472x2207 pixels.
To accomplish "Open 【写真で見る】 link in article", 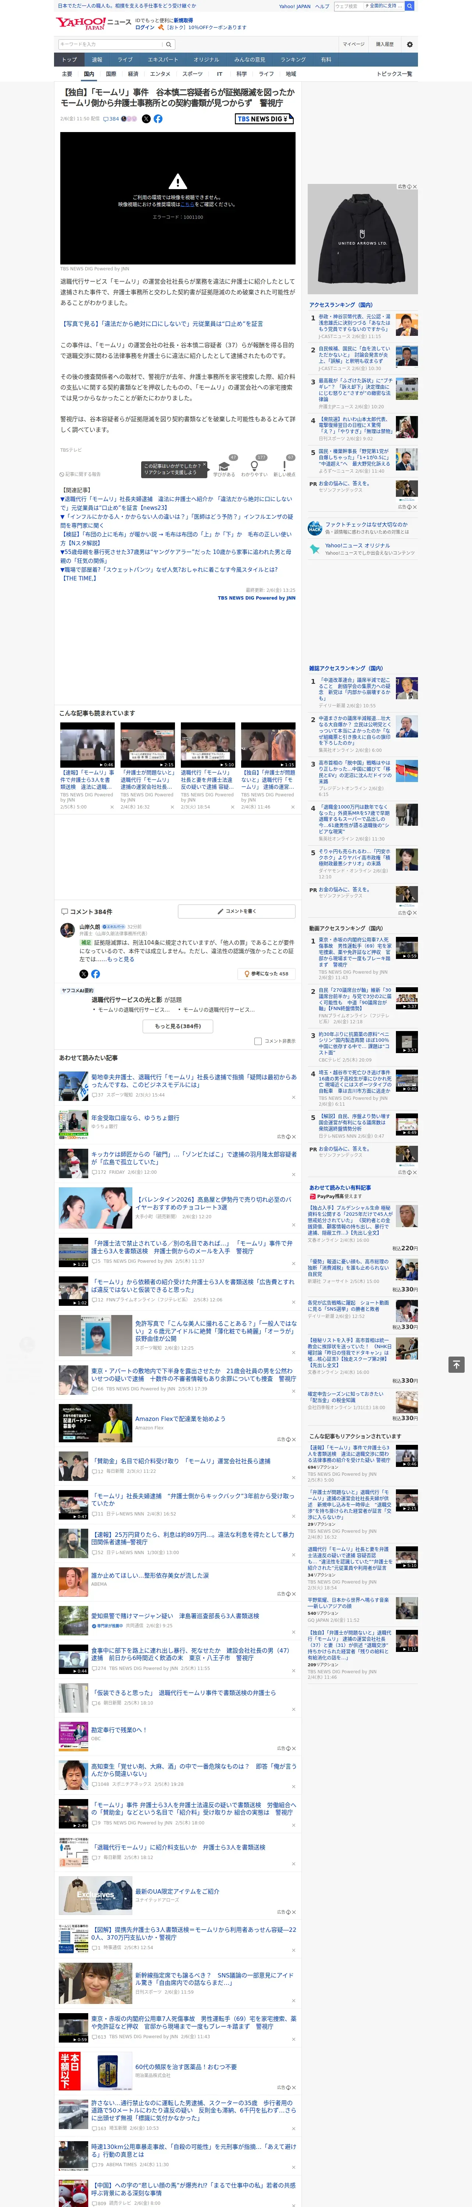I will (x=162, y=324).
